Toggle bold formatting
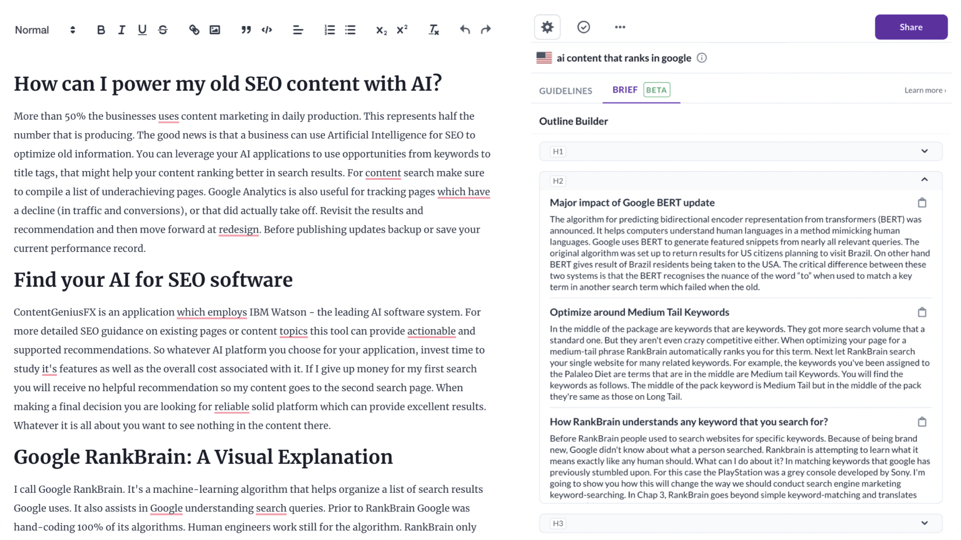Viewport: 961px width, 540px height. pyautogui.click(x=101, y=30)
